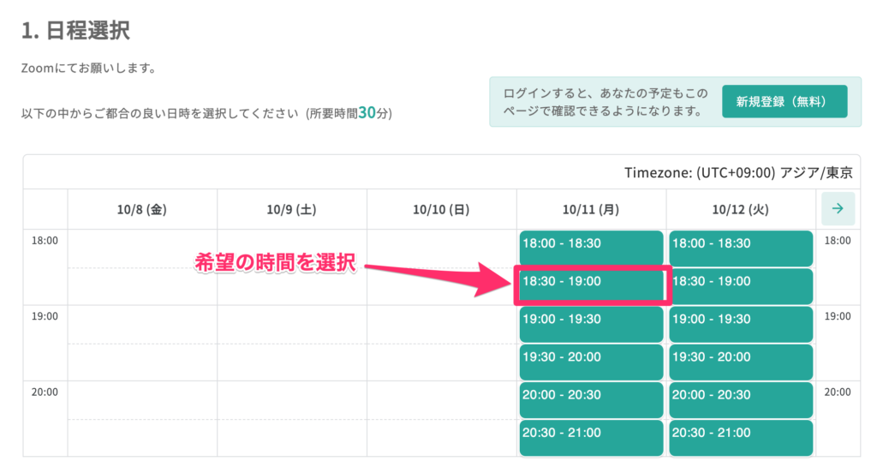Click the 10/9 (土) column header
Image resolution: width=877 pixels, height=473 pixels.
click(291, 209)
